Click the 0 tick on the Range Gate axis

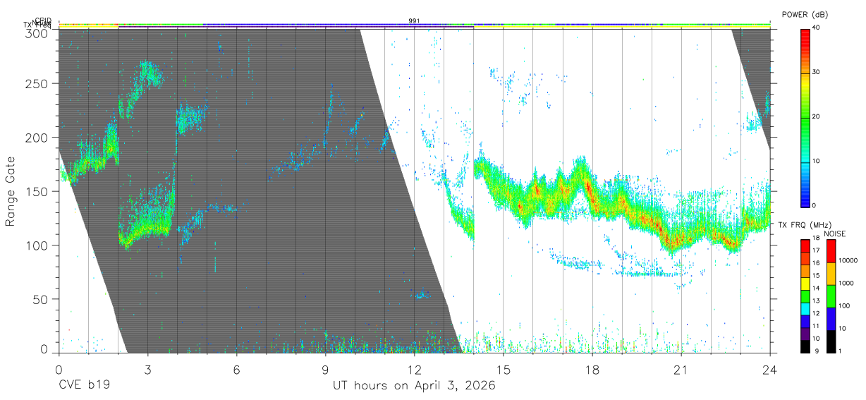tap(44, 349)
